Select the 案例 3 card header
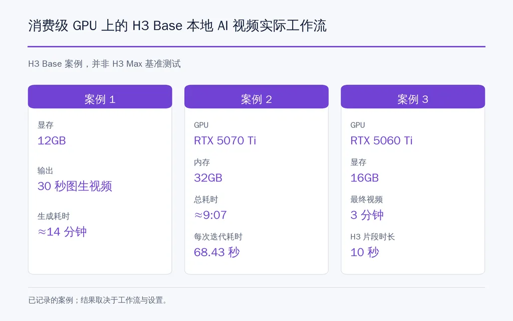 pos(413,97)
